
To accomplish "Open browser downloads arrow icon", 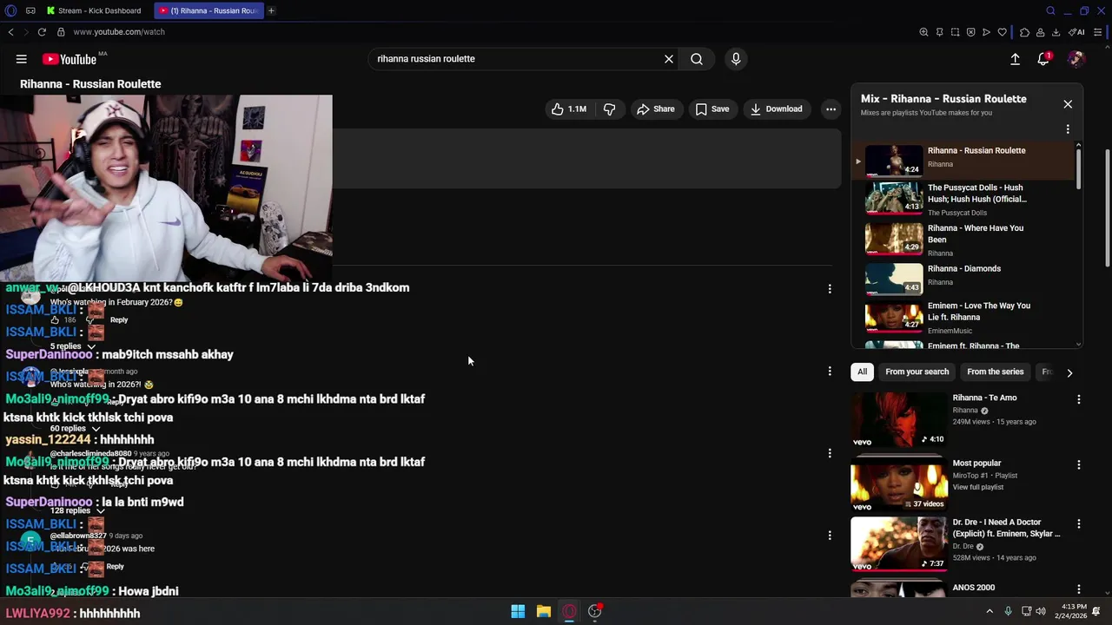I will tap(1056, 32).
